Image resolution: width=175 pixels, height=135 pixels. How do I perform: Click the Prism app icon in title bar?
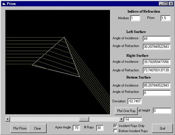click(4, 4)
